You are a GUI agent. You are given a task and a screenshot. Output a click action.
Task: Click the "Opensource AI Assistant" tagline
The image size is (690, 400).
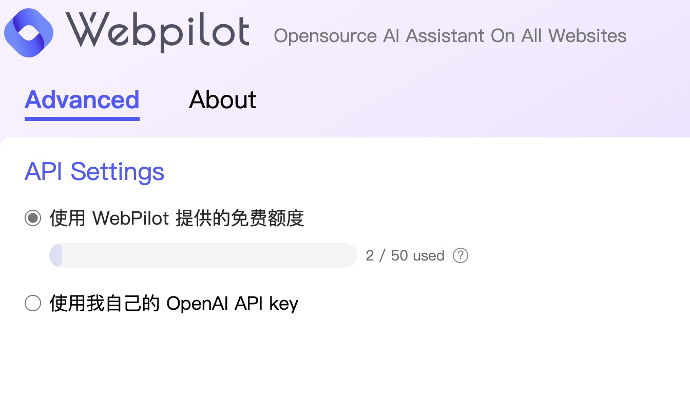point(450,36)
